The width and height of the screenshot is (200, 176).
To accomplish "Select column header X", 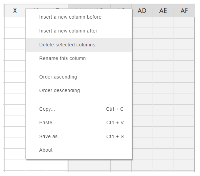I will coord(15,10).
